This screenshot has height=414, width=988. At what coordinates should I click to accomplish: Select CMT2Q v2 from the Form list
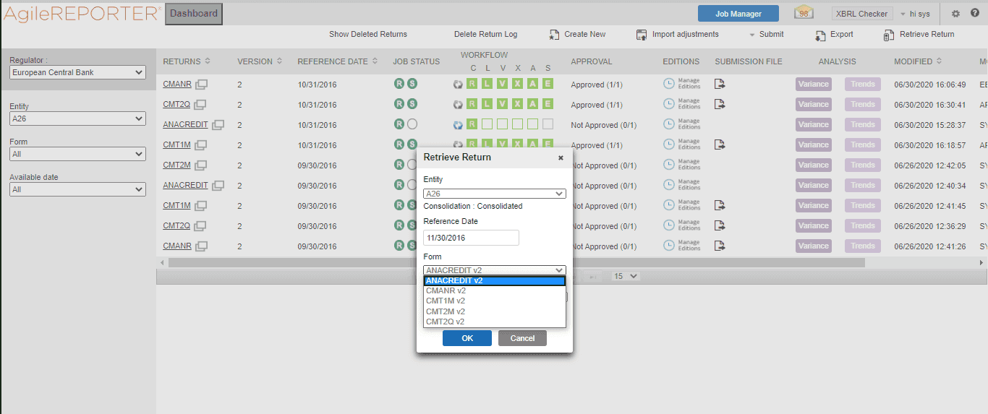coord(495,322)
